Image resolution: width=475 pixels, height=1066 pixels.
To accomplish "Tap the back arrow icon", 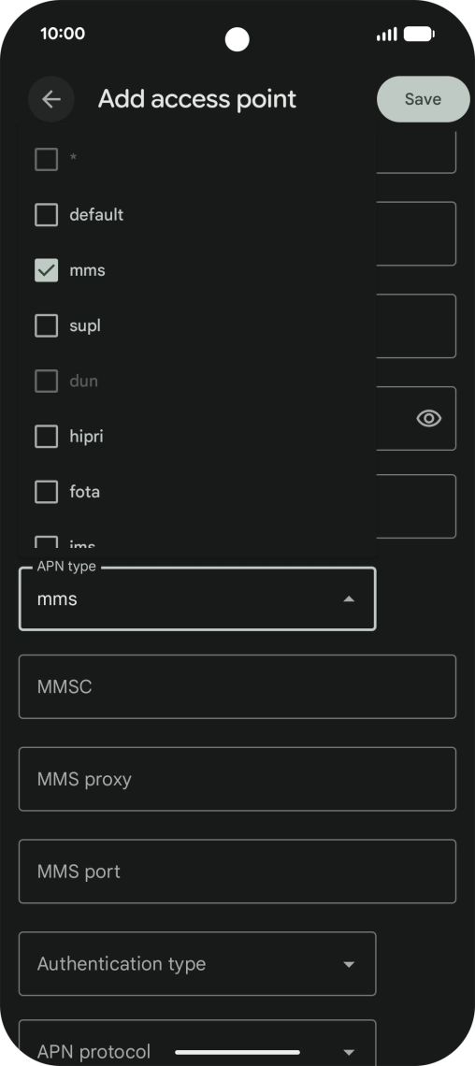I will click(x=51, y=99).
